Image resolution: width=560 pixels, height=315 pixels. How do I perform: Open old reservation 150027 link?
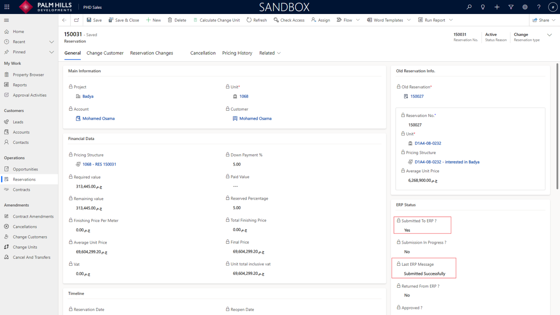(x=417, y=96)
